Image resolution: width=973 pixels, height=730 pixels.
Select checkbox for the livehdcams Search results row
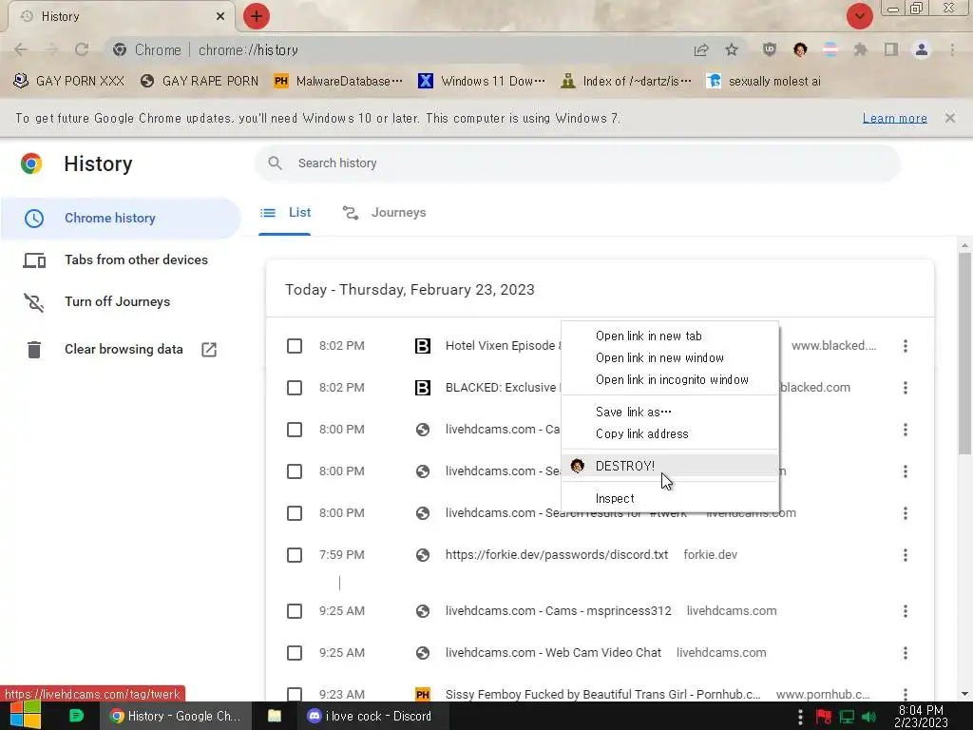pos(295,513)
